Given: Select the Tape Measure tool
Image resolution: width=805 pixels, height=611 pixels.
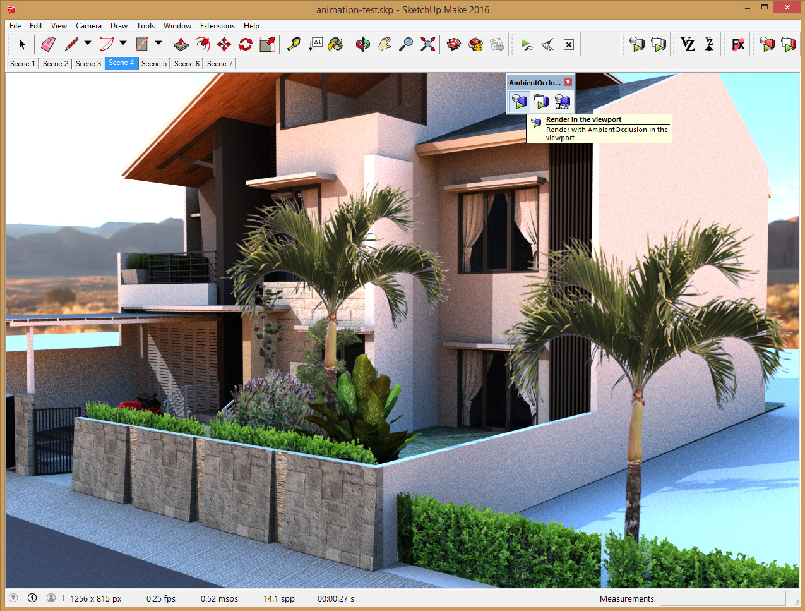Looking at the screenshot, I should coord(294,44).
